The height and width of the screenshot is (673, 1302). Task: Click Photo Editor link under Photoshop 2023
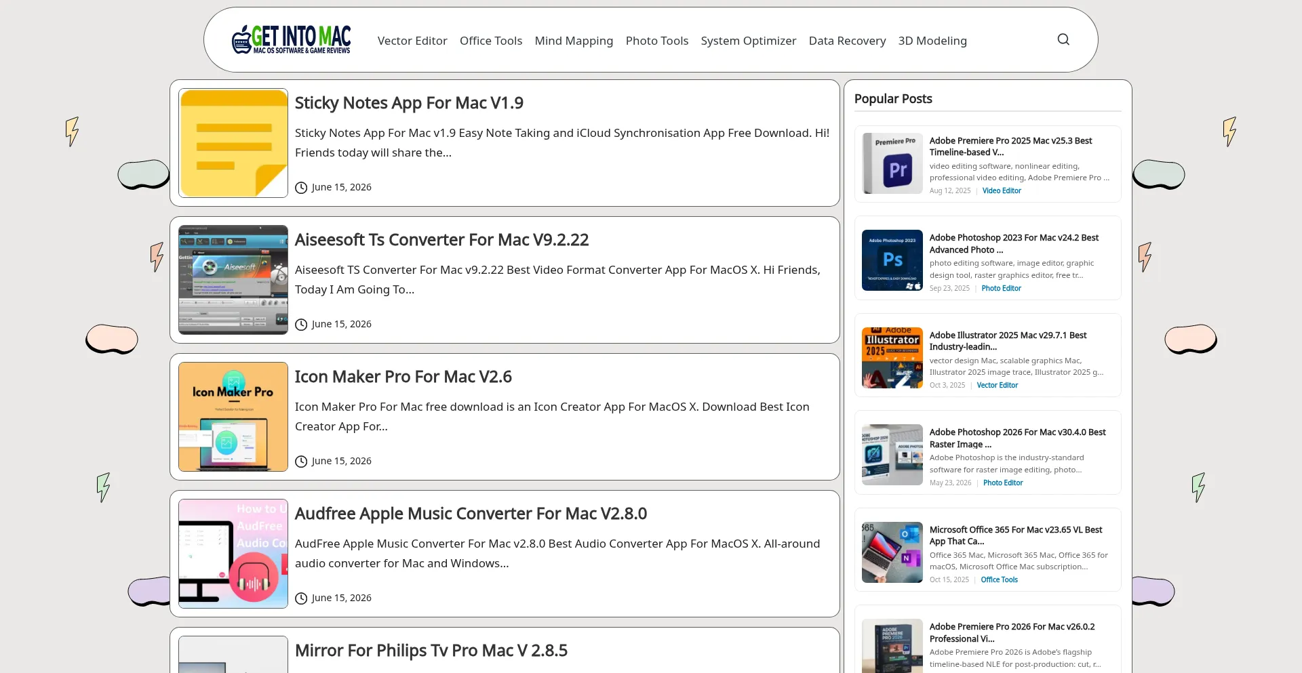pos(1001,289)
